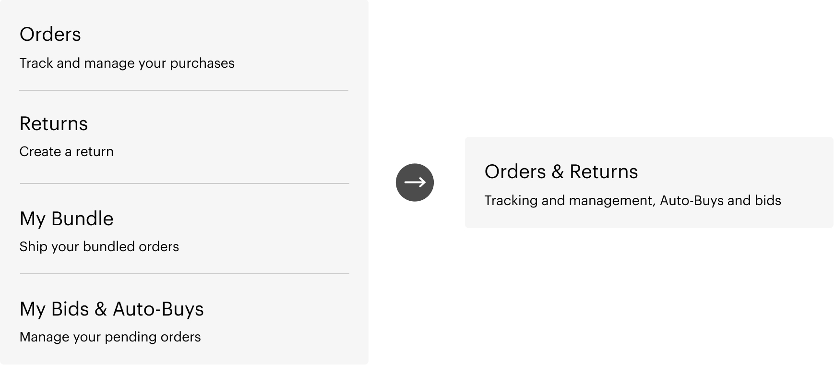Click the Orders & Returns heading

[x=561, y=172]
